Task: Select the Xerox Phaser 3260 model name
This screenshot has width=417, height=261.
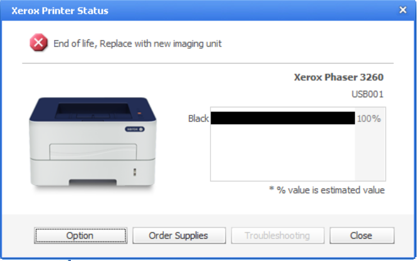Action: 338,77
